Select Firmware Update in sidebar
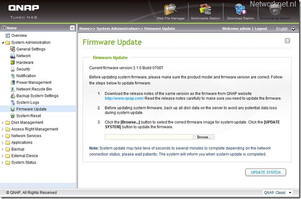Screen dimensions: 301x199 click(x=31, y=109)
